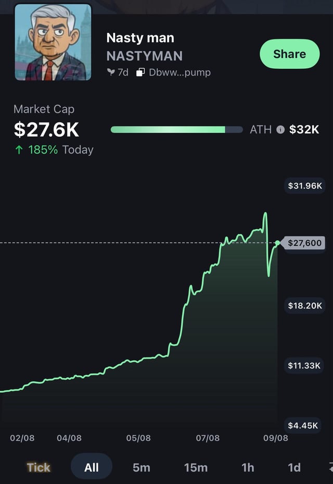333x484 pixels.
Task: Tap the green current-price dot on chart
Action: point(277,243)
